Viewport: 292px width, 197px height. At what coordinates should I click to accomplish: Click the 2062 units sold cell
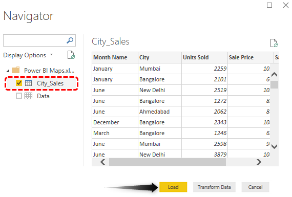(205, 112)
